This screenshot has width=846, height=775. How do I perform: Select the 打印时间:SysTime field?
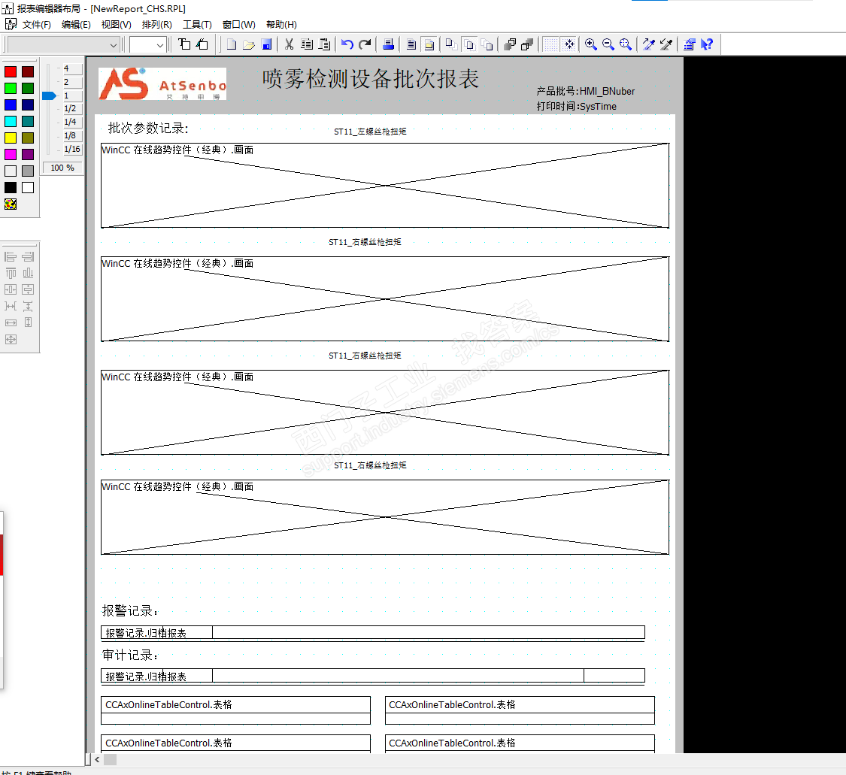tap(576, 106)
